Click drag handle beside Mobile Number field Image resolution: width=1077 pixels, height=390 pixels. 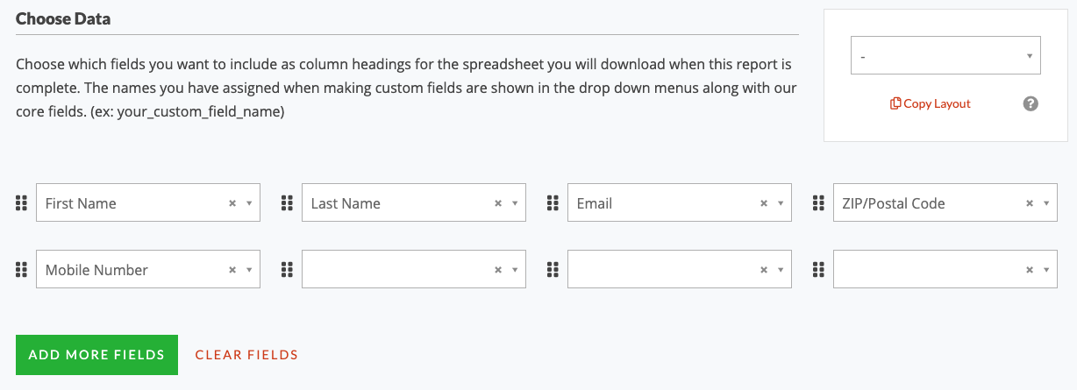click(22, 270)
